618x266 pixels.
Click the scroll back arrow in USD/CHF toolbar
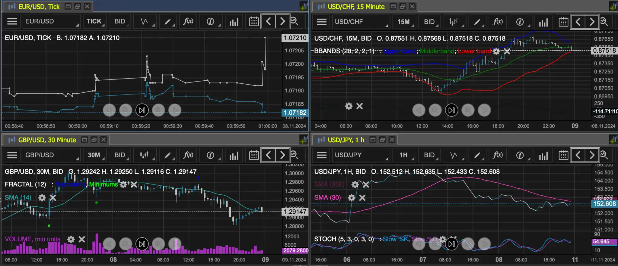pos(578,22)
